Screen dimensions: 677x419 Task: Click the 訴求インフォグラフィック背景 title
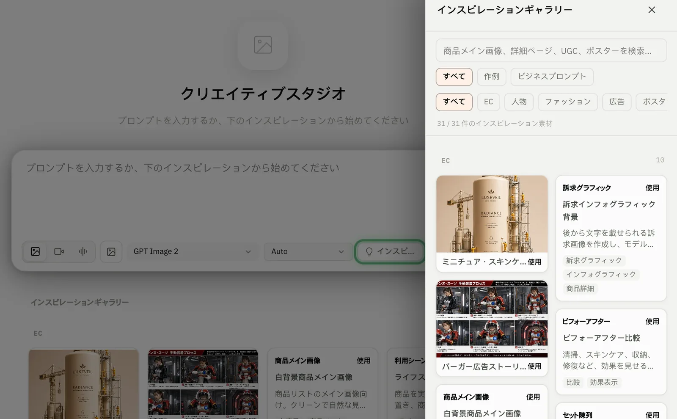point(609,211)
